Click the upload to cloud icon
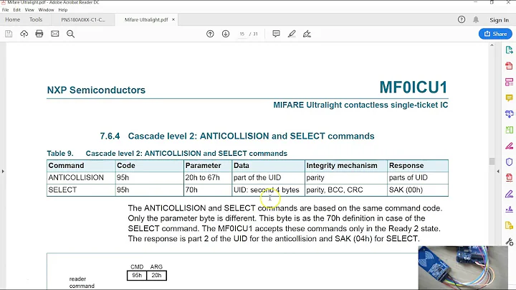 [24, 34]
